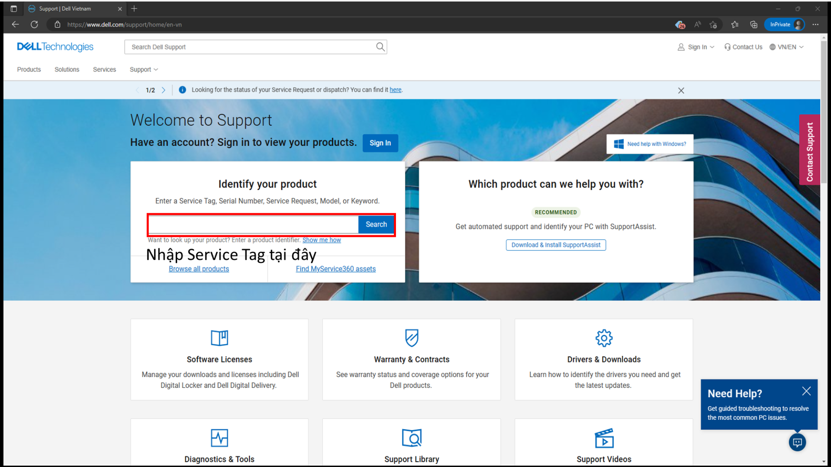Click the Warranty & Contracts shield icon

point(412,338)
